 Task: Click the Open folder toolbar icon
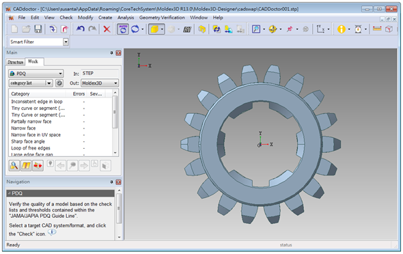point(26,29)
